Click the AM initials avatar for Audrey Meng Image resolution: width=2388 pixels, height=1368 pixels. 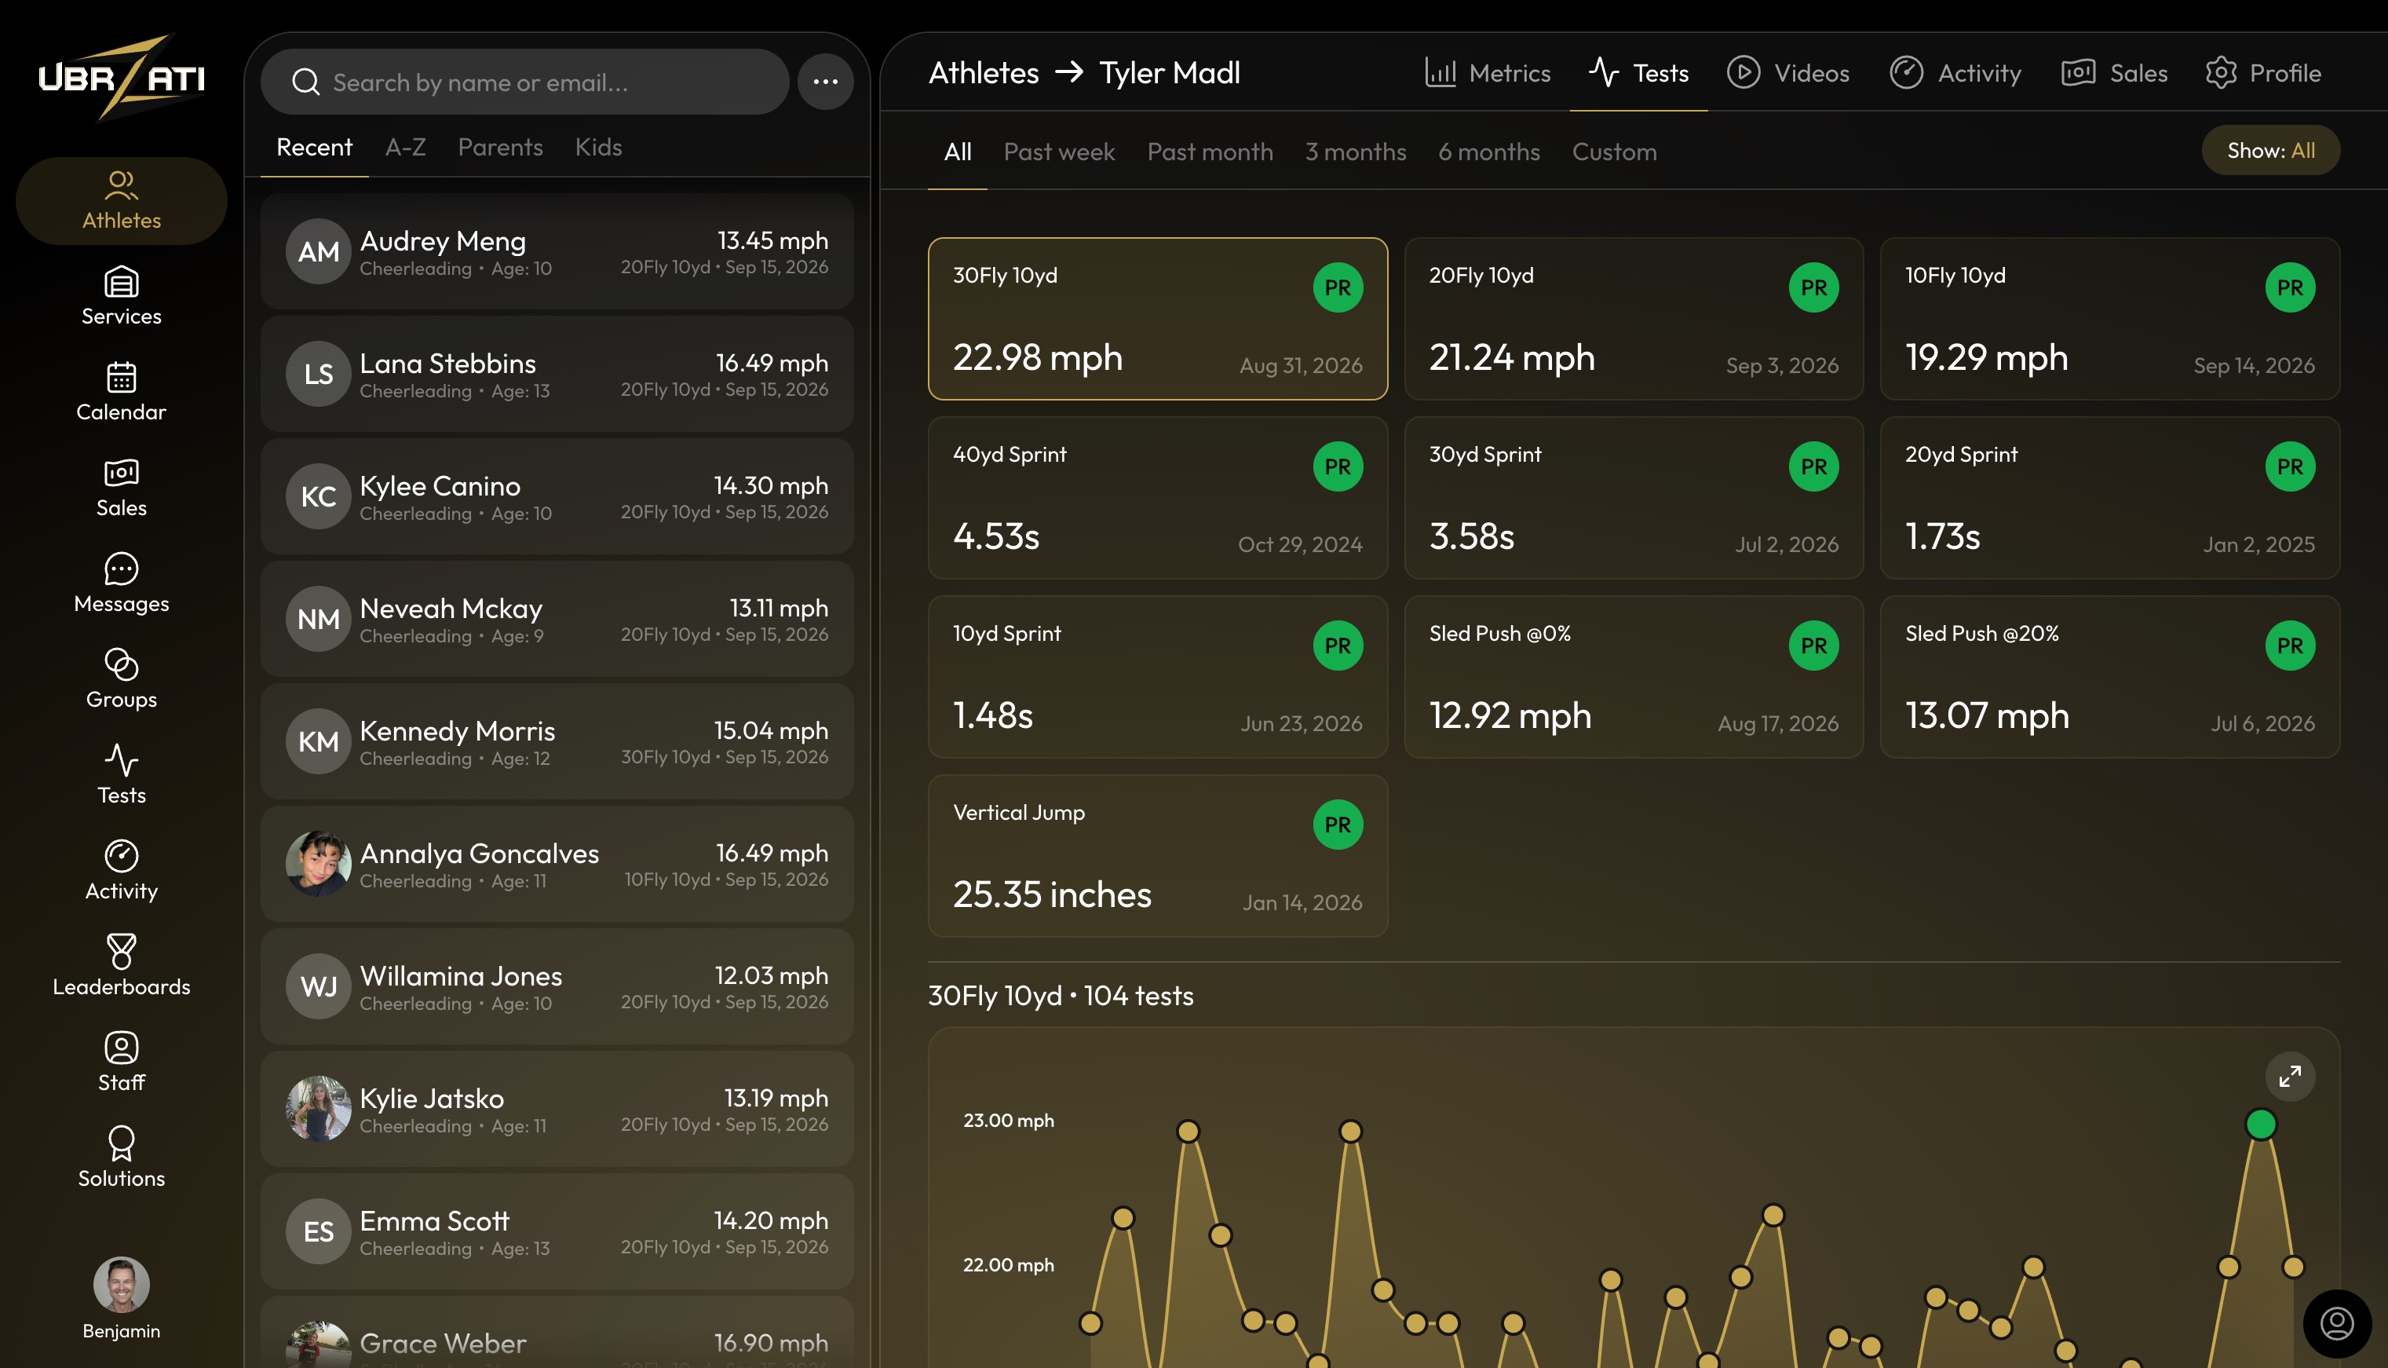pos(319,251)
